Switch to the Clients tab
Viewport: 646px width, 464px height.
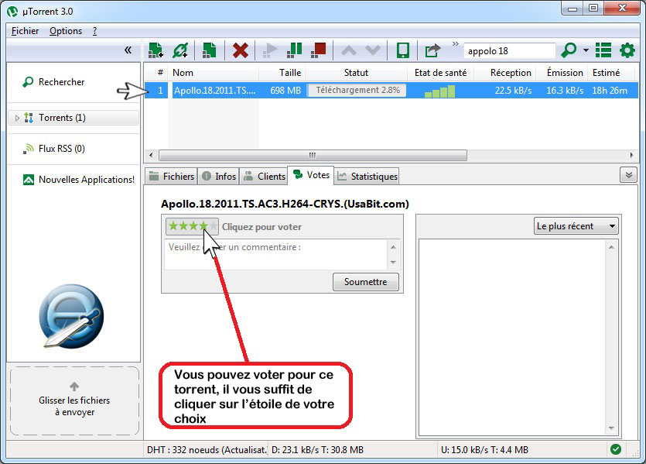[x=264, y=177]
